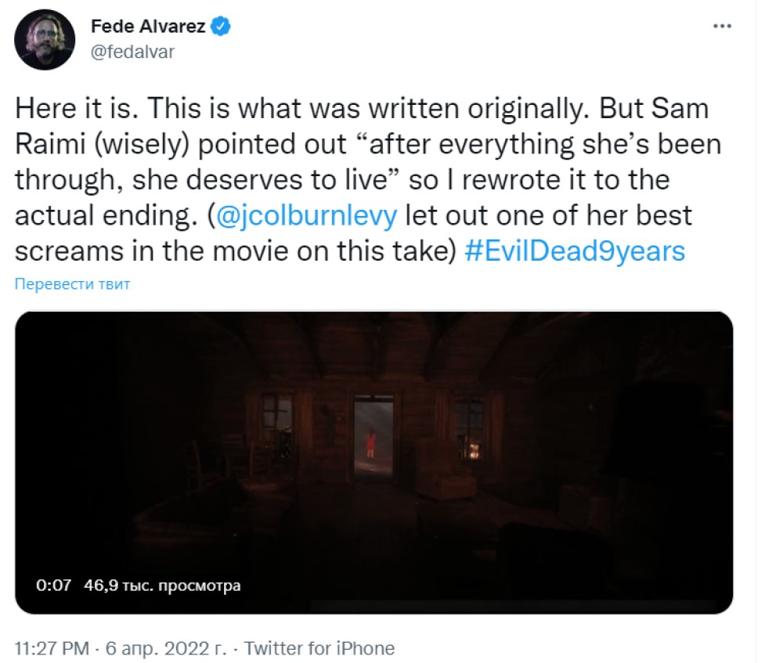
Task: Click the red figure in the video doorway
Action: pos(370,442)
